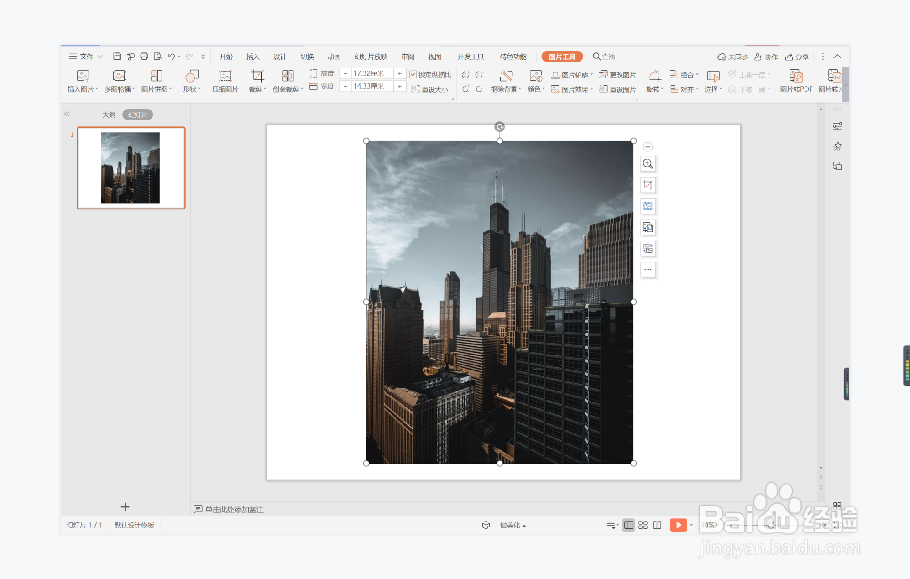Start slideshow with the orange play button
Screen dimensions: 910x579
678,525
